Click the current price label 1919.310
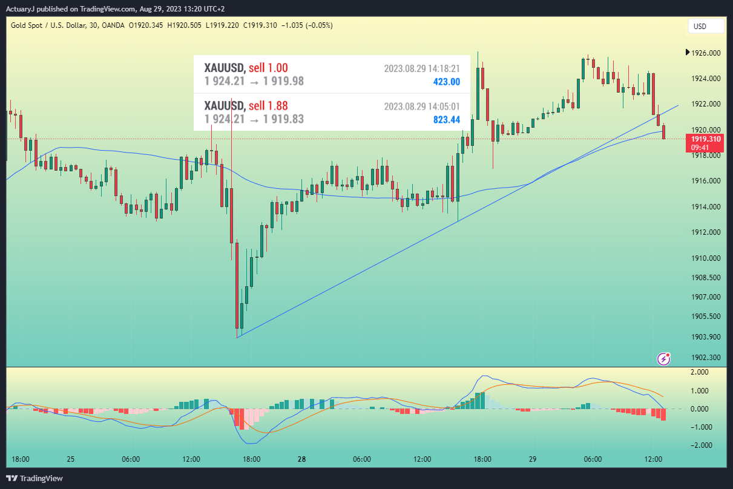733x489 pixels. tap(705, 139)
